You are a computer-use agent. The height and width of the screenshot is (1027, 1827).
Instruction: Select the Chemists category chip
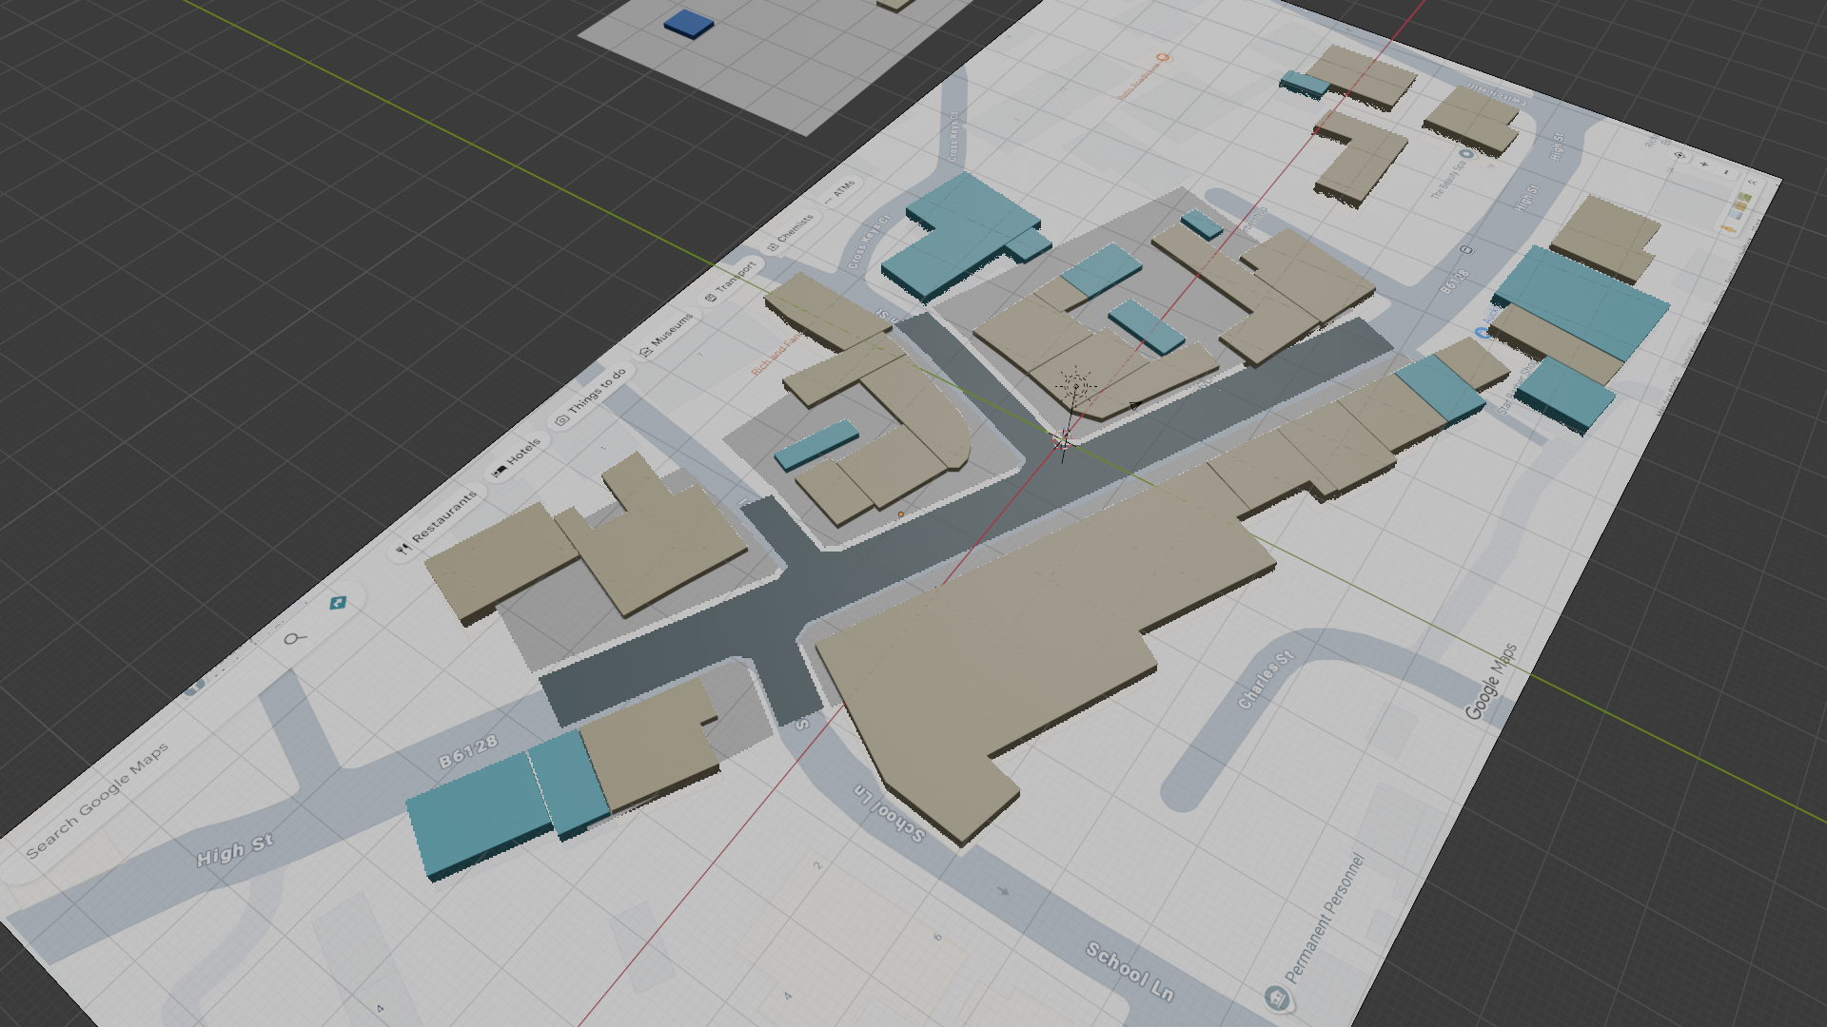[x=792, y=231]
